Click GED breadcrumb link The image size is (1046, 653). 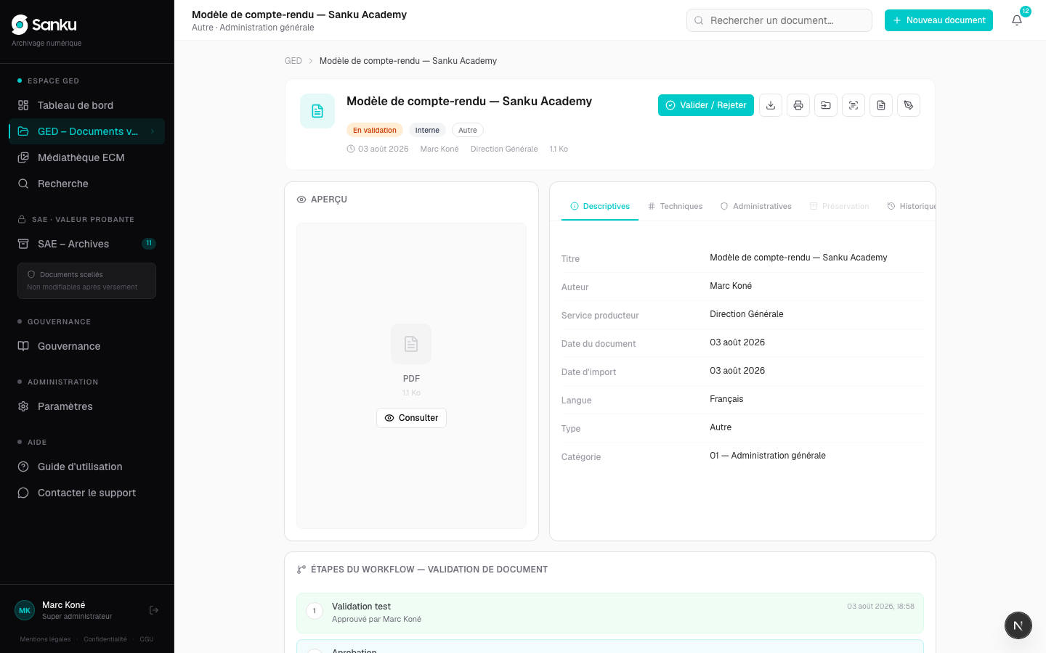(293, 61)
